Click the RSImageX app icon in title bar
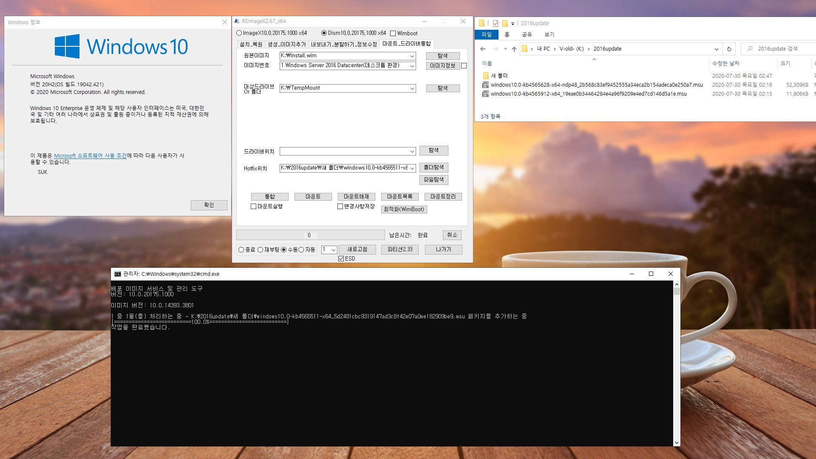This screenshot has width=816, height=459. click(237, 21)
